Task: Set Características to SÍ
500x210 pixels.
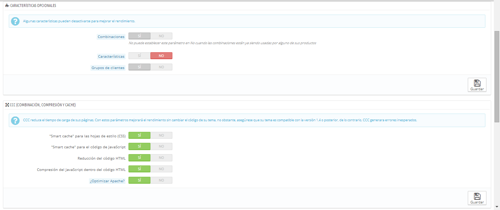Action: point(139,56)
